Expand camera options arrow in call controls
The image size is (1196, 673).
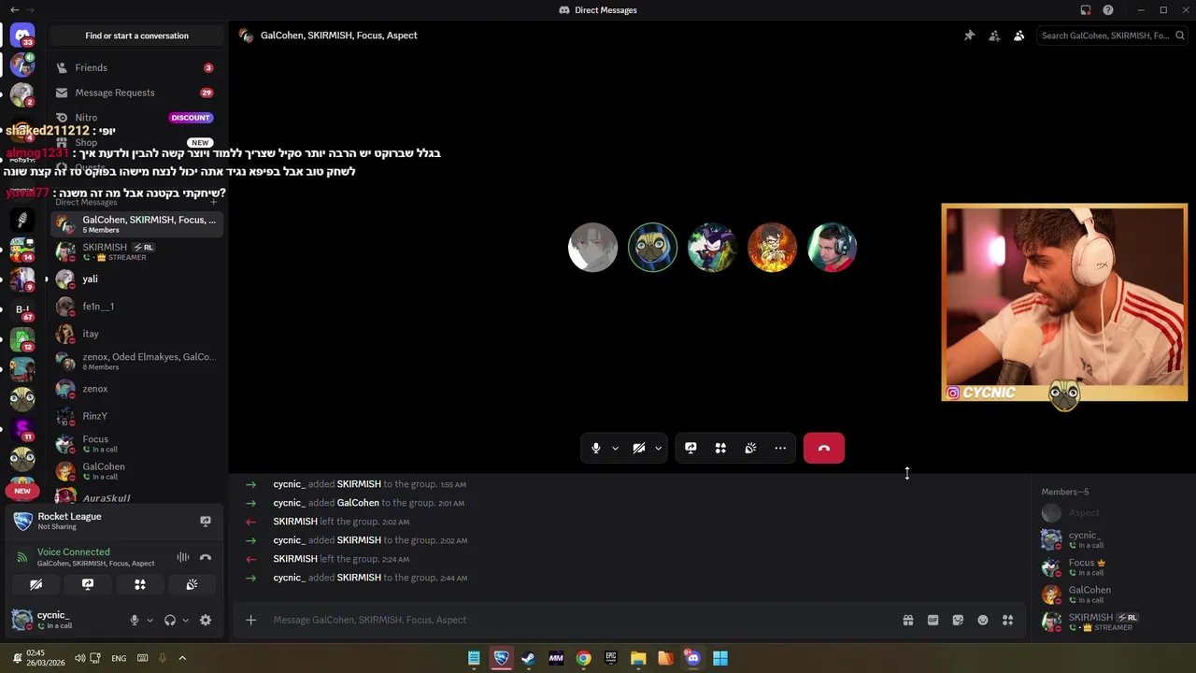pyautogui.click(x=658, y=449)
